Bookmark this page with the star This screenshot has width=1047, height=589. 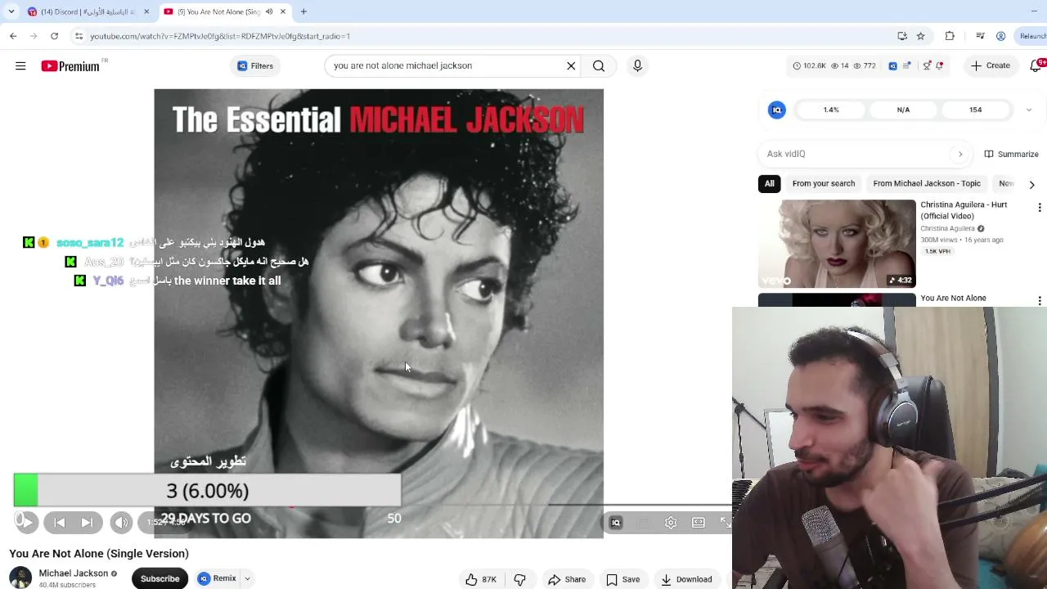click(920, 36)
